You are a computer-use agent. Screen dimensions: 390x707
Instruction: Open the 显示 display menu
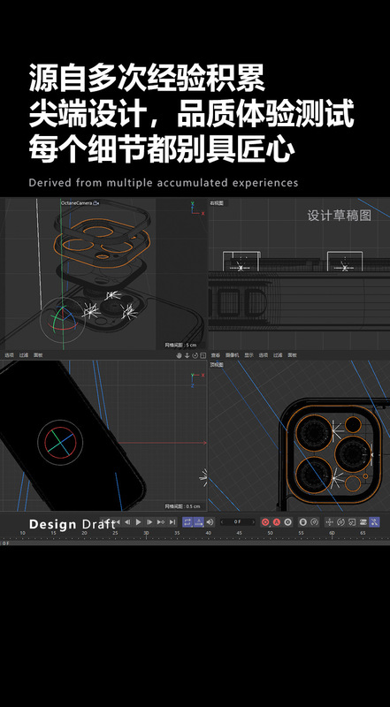point(249,355)
